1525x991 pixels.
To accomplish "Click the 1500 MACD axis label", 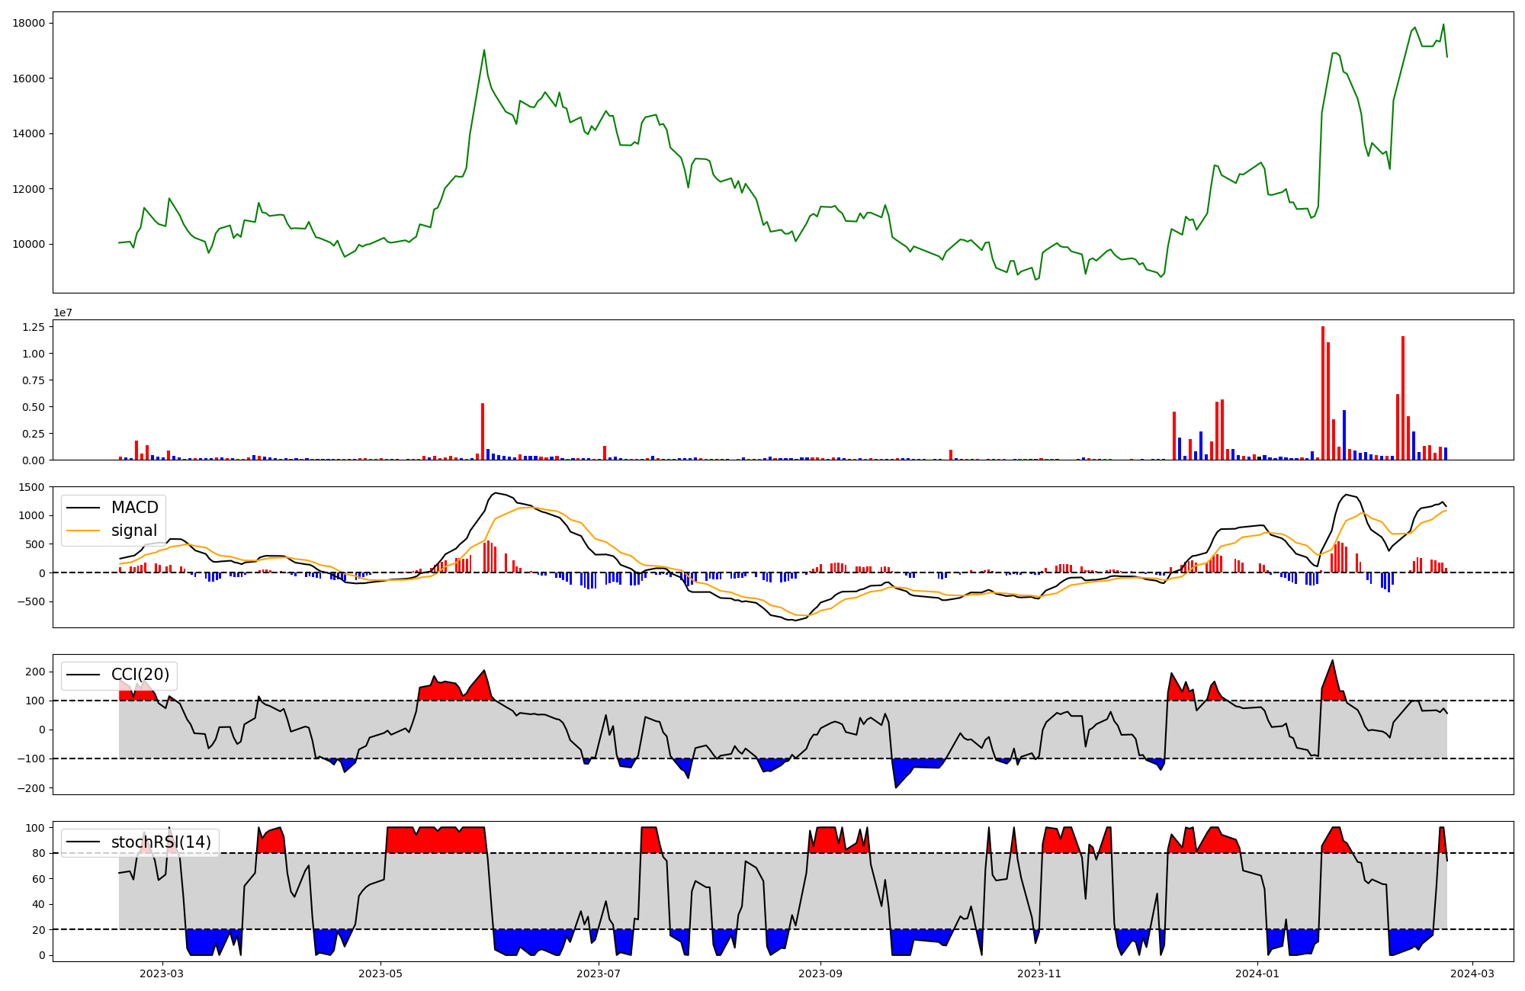I will (31, 486).
